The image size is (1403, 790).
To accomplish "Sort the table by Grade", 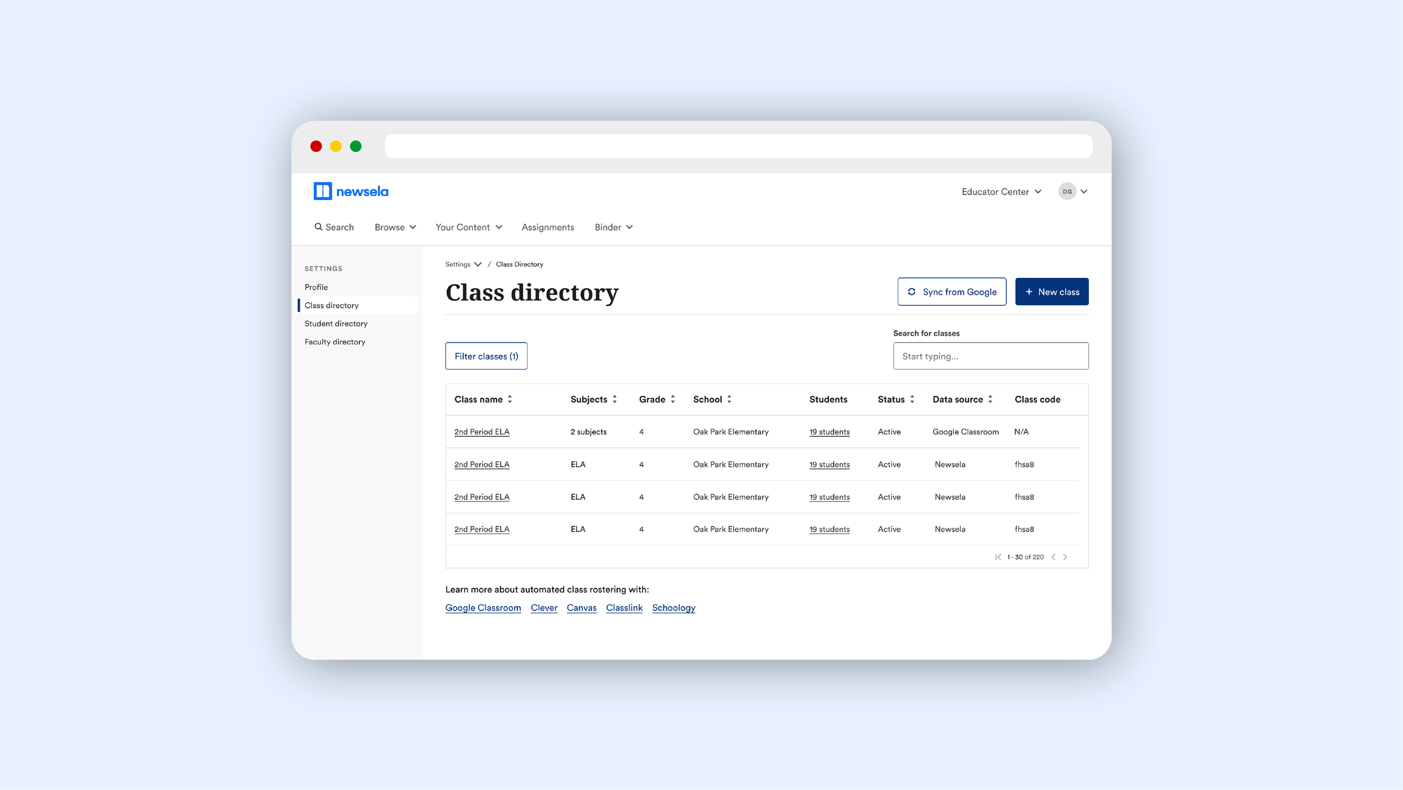I will [672, 399].
